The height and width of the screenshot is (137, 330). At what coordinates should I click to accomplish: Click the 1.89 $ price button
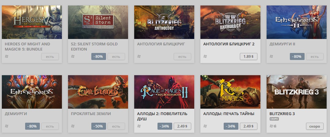(248, 56)
